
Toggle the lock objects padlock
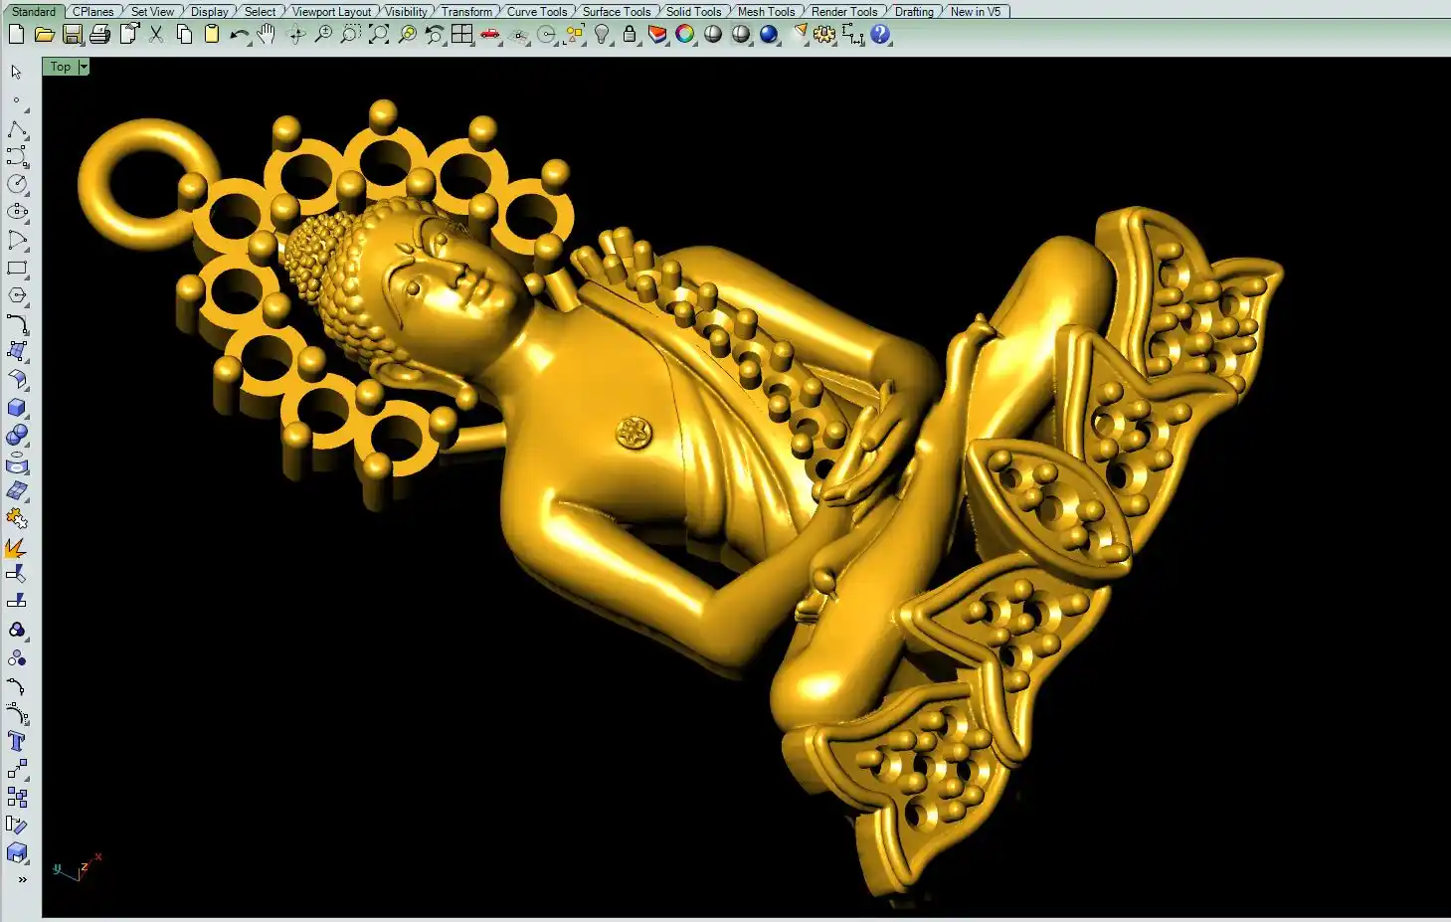630,35
